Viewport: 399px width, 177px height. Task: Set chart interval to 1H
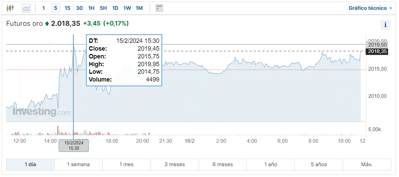tap(91, 8)
